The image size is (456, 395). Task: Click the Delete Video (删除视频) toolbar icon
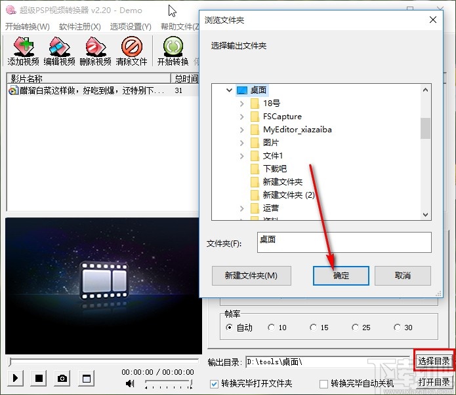pyautogui.click(x=95, y=47)
